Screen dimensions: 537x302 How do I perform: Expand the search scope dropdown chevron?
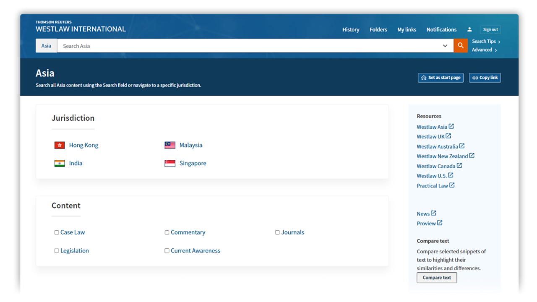pos(445,45)
